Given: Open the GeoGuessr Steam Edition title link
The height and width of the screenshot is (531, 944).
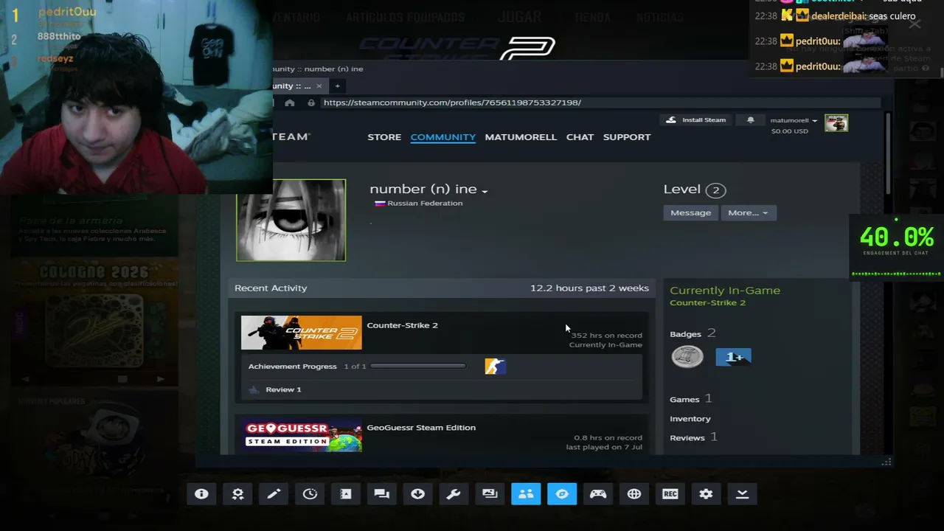Looking at the screenshot, I should tap(421, 428).
